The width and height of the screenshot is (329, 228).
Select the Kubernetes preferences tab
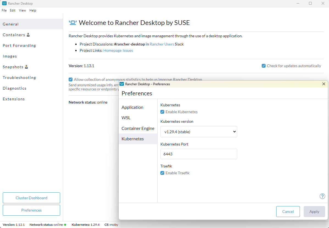[138, 139]
